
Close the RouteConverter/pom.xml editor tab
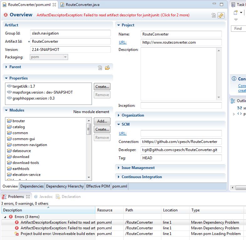point(54,5)
